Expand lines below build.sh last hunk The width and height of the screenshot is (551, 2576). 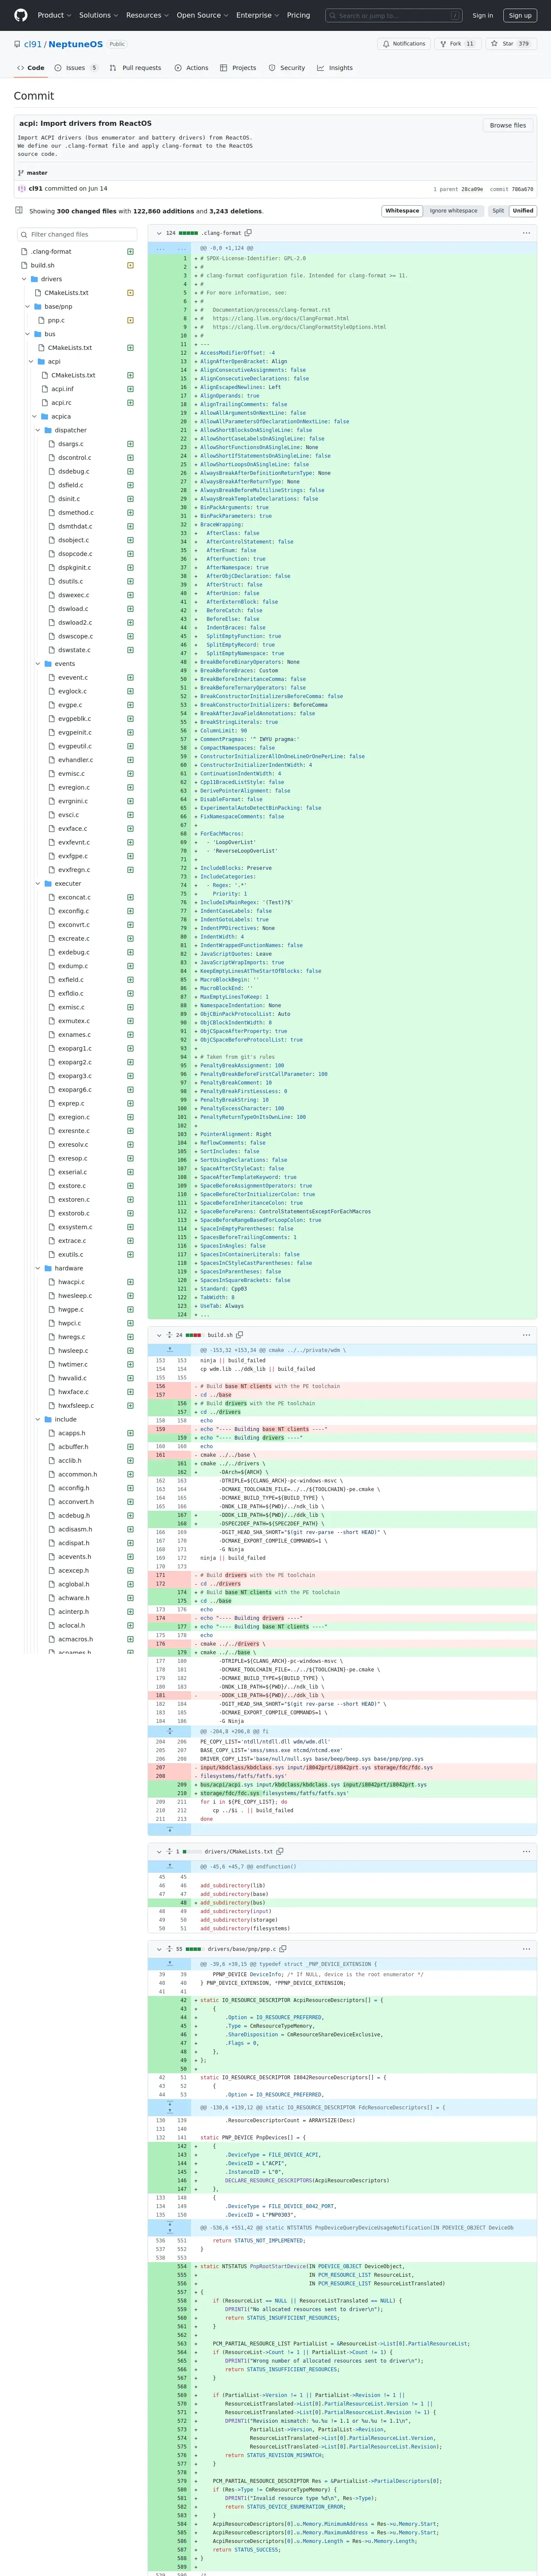click(x=169, y=1829)
